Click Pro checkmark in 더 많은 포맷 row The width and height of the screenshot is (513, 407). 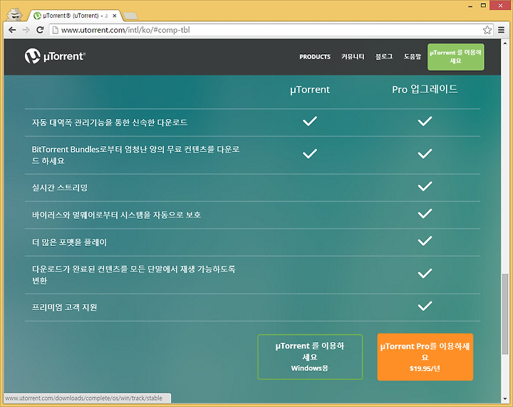(x=425, y=241)
